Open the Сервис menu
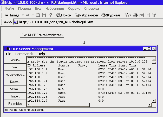 coord(74,8)
